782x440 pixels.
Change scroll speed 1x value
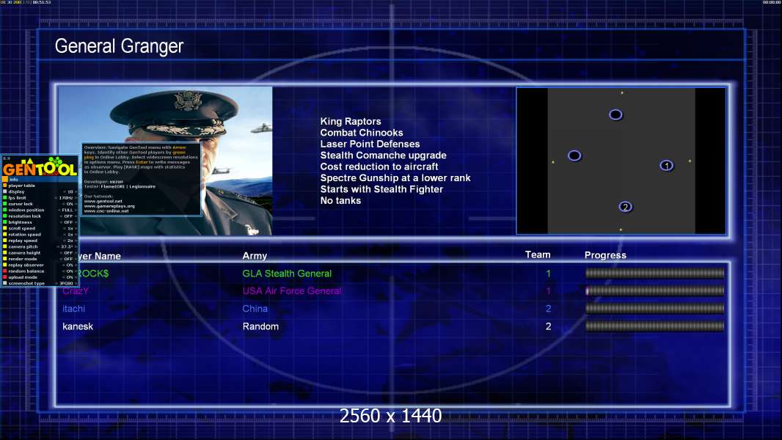pyautogui.click(x=70, y=228)
